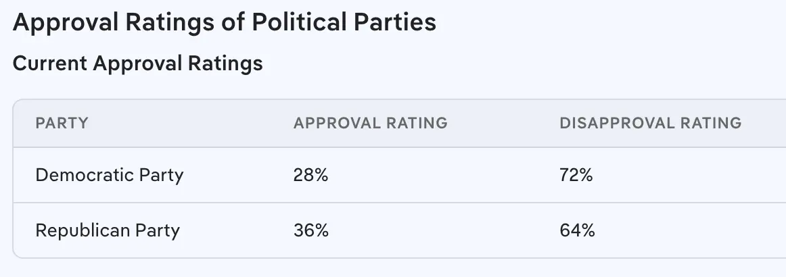
Task: Click the Democratic Party row label
Action: (110, 176)
